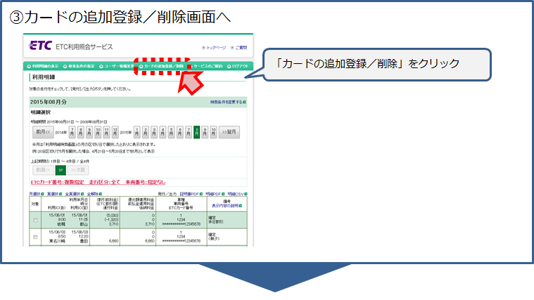Select 2014年 12月 month button

(115, 132)
